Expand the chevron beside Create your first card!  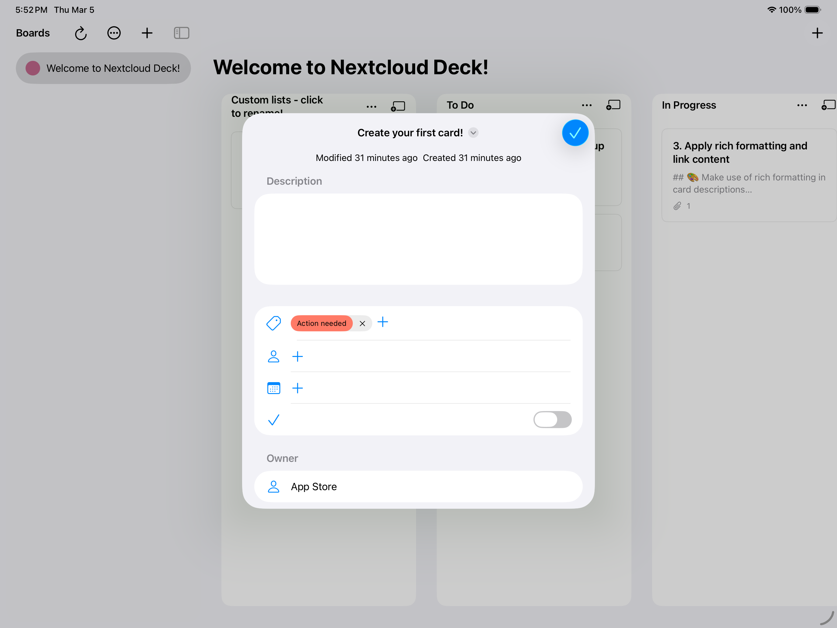point(473,133)
